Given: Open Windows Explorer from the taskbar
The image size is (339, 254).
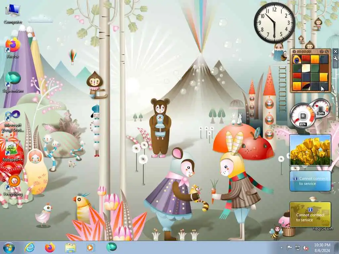Looking at the screenshot, I should [71, 248].
